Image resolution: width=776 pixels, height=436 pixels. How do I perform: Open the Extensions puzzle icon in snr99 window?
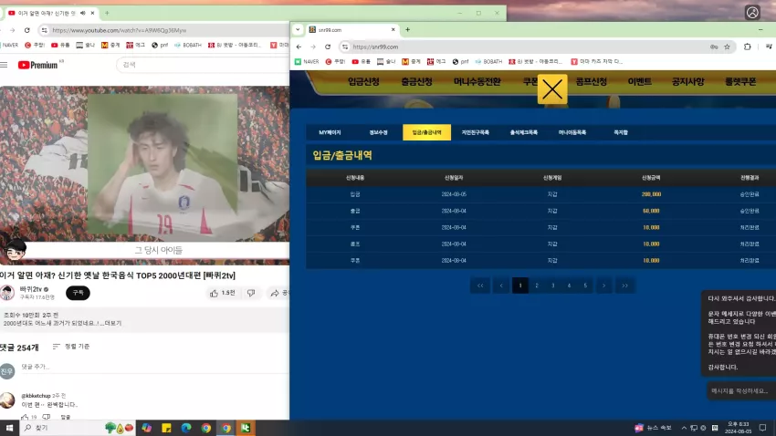point(748,47)
